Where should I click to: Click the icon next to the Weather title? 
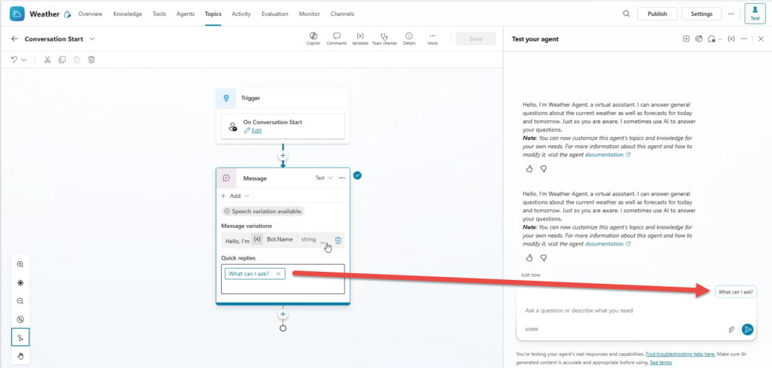pyautogui.click(x=67, y=14)
